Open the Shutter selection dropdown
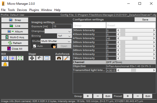157x103 pixels. point(56,41)
